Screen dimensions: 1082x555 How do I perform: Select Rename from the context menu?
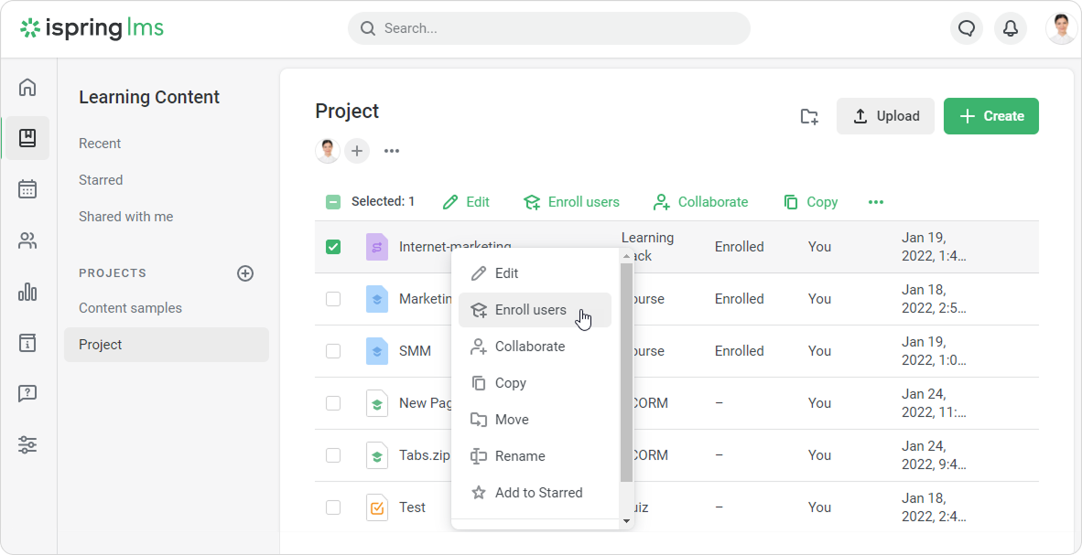pyautogui.click(x=519, y=456)
